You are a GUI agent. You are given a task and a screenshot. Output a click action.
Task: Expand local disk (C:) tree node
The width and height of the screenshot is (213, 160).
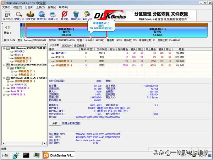pos(12,71)
